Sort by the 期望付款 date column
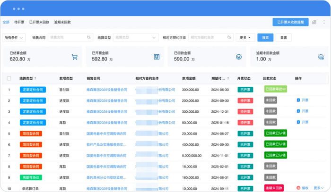 point(228,78)
